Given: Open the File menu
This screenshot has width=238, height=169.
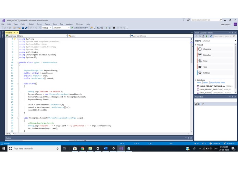Looking at the screenshot, I should point(3,24).
